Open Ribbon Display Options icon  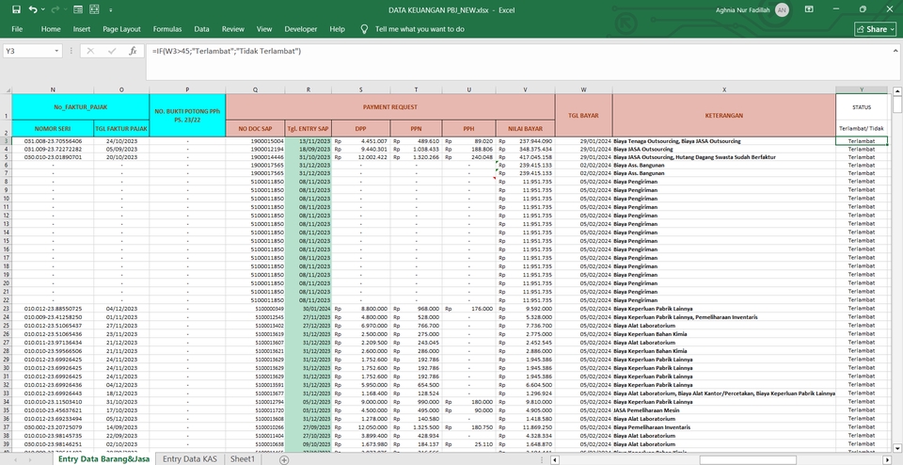pyautogui.click(x=809, y=9)
